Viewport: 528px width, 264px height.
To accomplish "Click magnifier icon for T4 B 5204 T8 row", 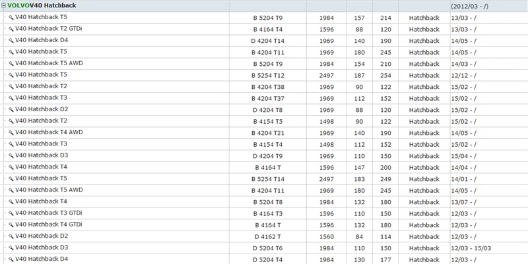I will 11,202.
